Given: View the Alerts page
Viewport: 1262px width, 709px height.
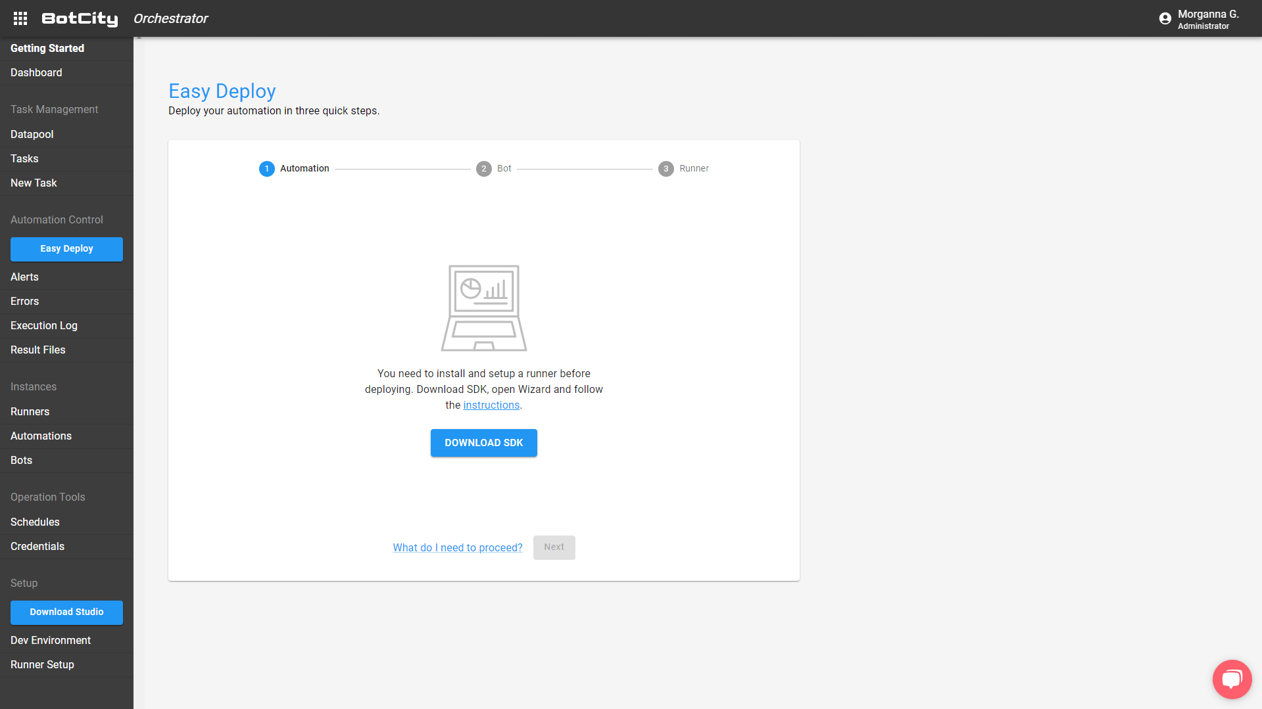Looking at the screenshot, I should [x=24, y=277].
